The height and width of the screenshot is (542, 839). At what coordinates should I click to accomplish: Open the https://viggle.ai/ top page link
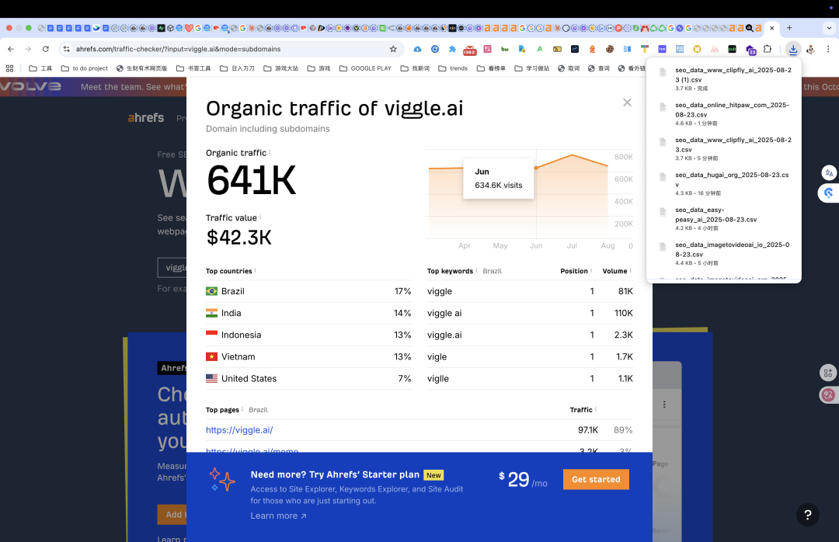click(x=239, y=429)
